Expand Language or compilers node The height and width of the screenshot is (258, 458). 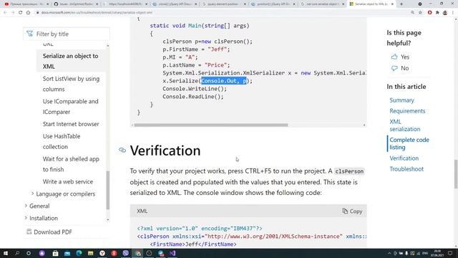pos(32,193)
